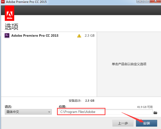Expand the 简体中文 language dropdown

[28, 112]
